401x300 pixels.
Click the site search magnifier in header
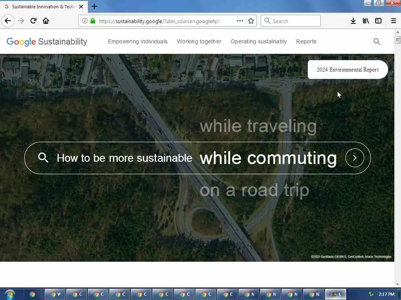[377, 41]
